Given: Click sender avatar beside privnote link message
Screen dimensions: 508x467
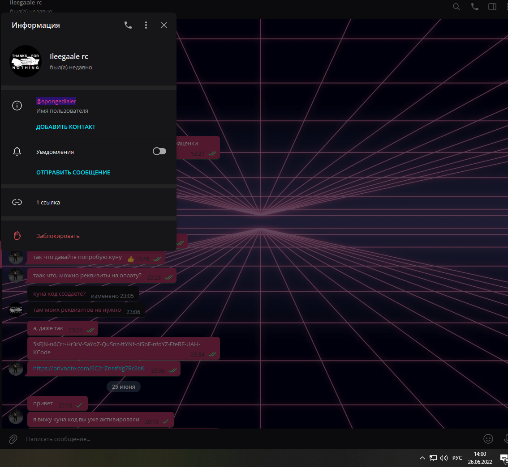Looking at the screenshot, I should click(x=16, y=368).
